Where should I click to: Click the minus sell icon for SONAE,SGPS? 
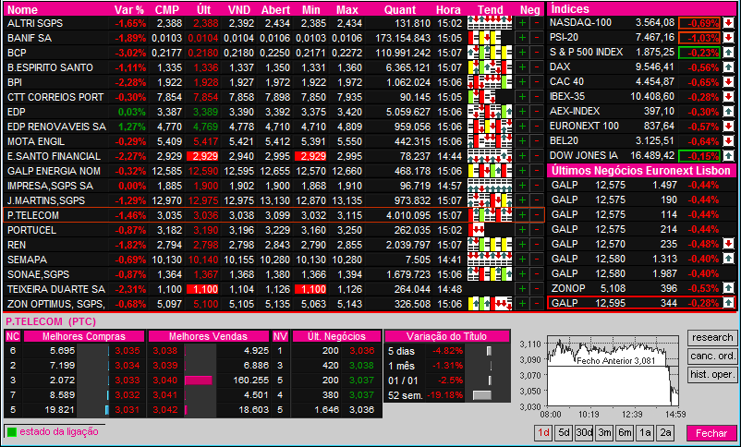pos(537,274)
